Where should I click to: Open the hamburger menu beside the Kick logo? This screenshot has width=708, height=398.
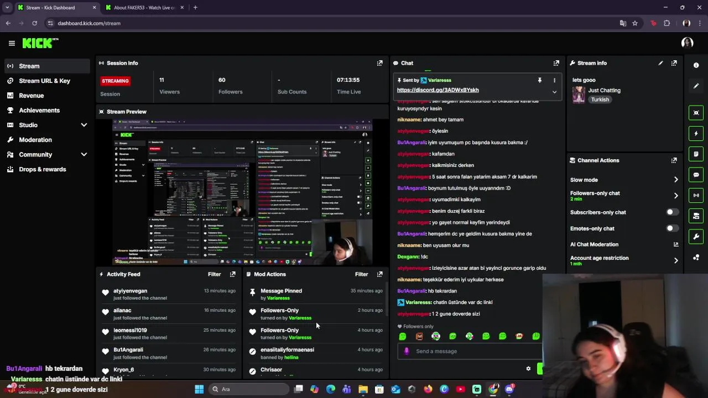pos(12,43)
